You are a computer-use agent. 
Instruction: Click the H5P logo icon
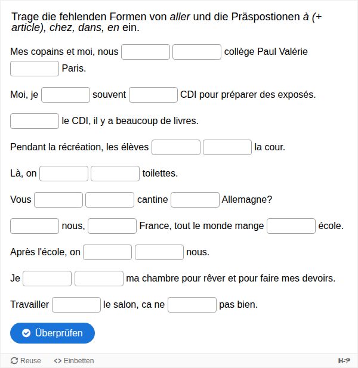(x=344, y=360)
